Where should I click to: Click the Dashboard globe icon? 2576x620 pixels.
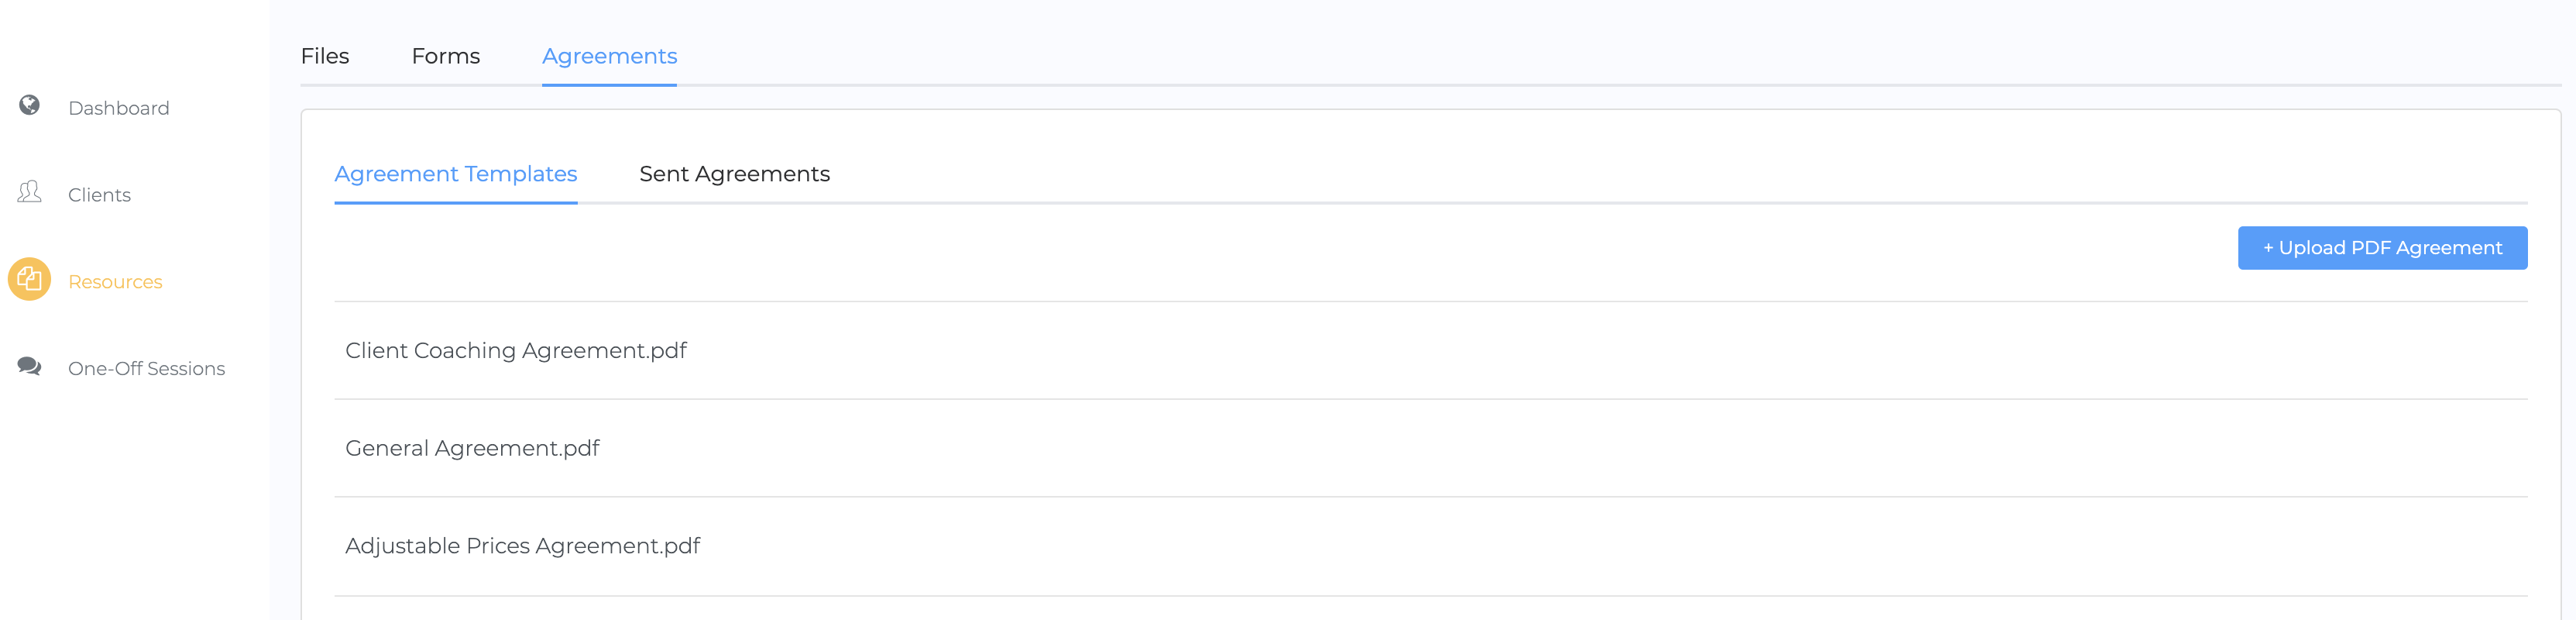coord(29,105)
